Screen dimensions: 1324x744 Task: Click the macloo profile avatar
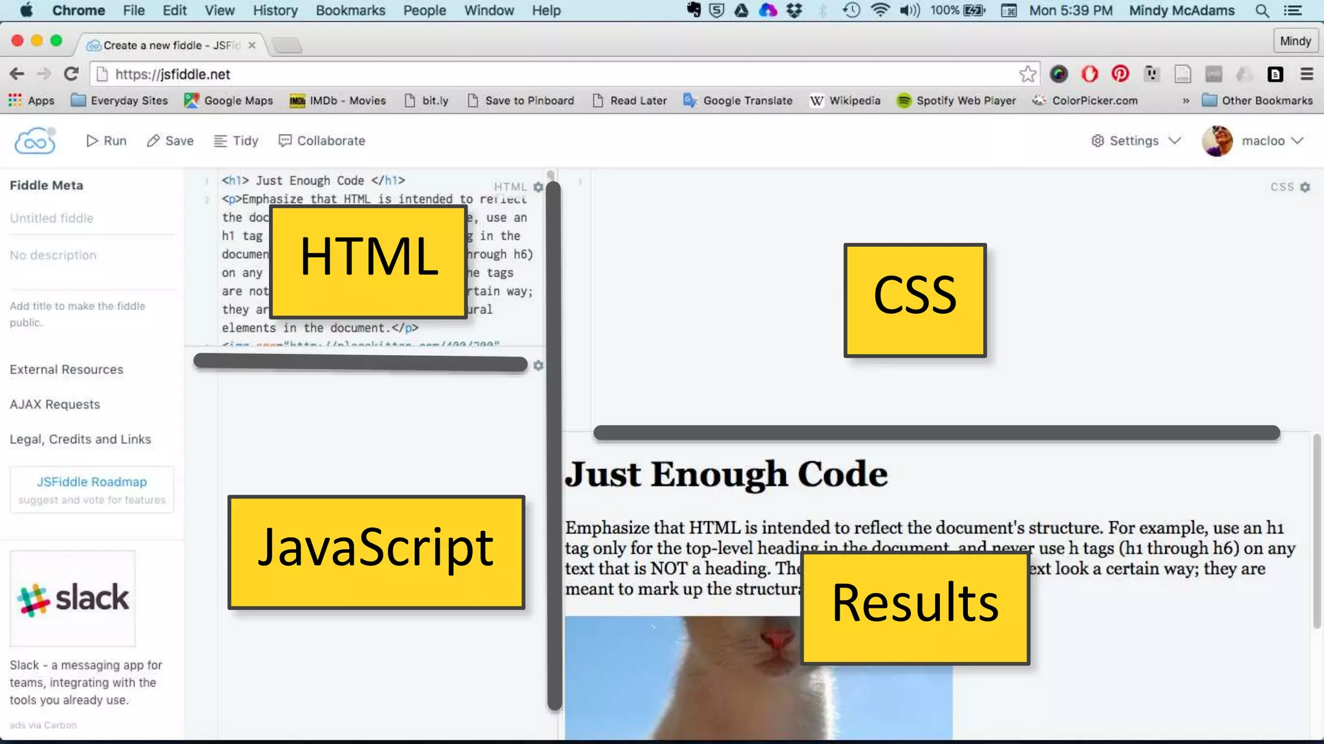click(1217, 141)
